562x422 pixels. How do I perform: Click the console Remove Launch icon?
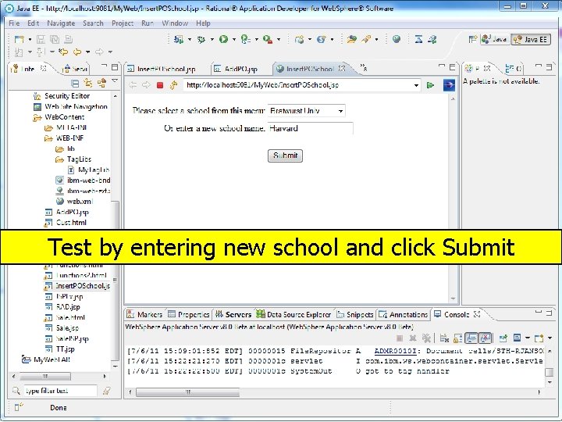tap(413, 338)
